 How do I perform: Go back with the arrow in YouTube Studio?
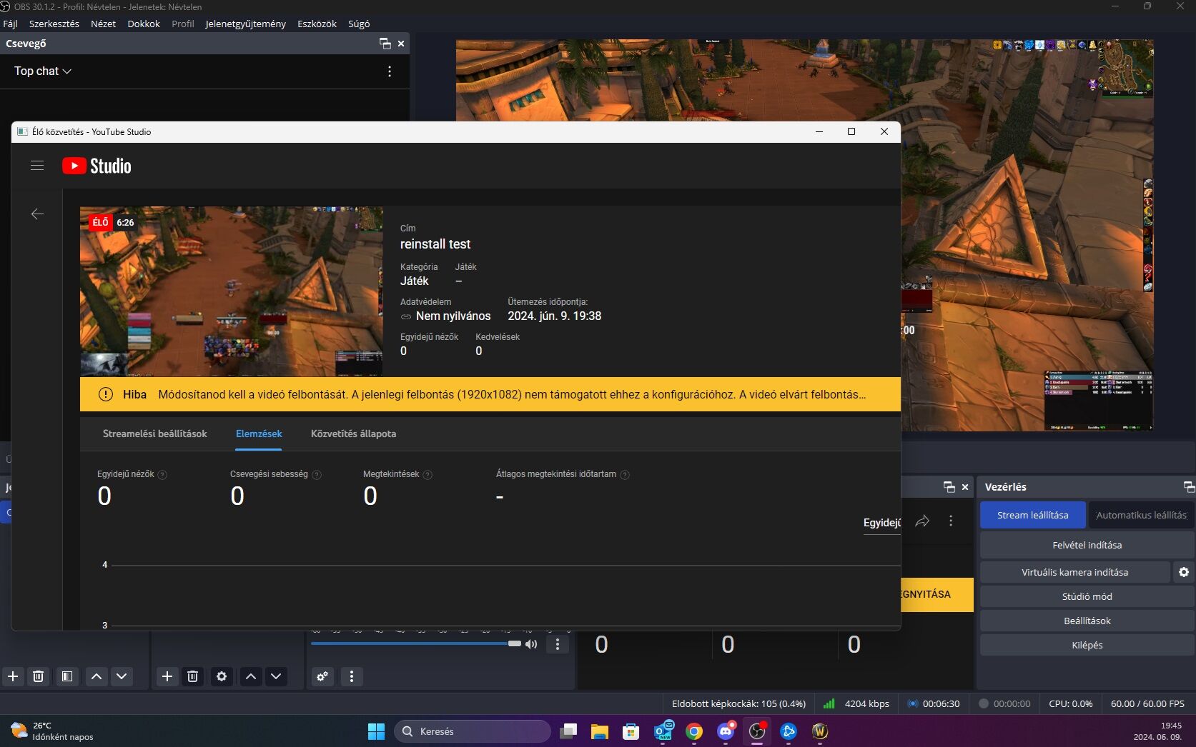[x=37, y=214]
